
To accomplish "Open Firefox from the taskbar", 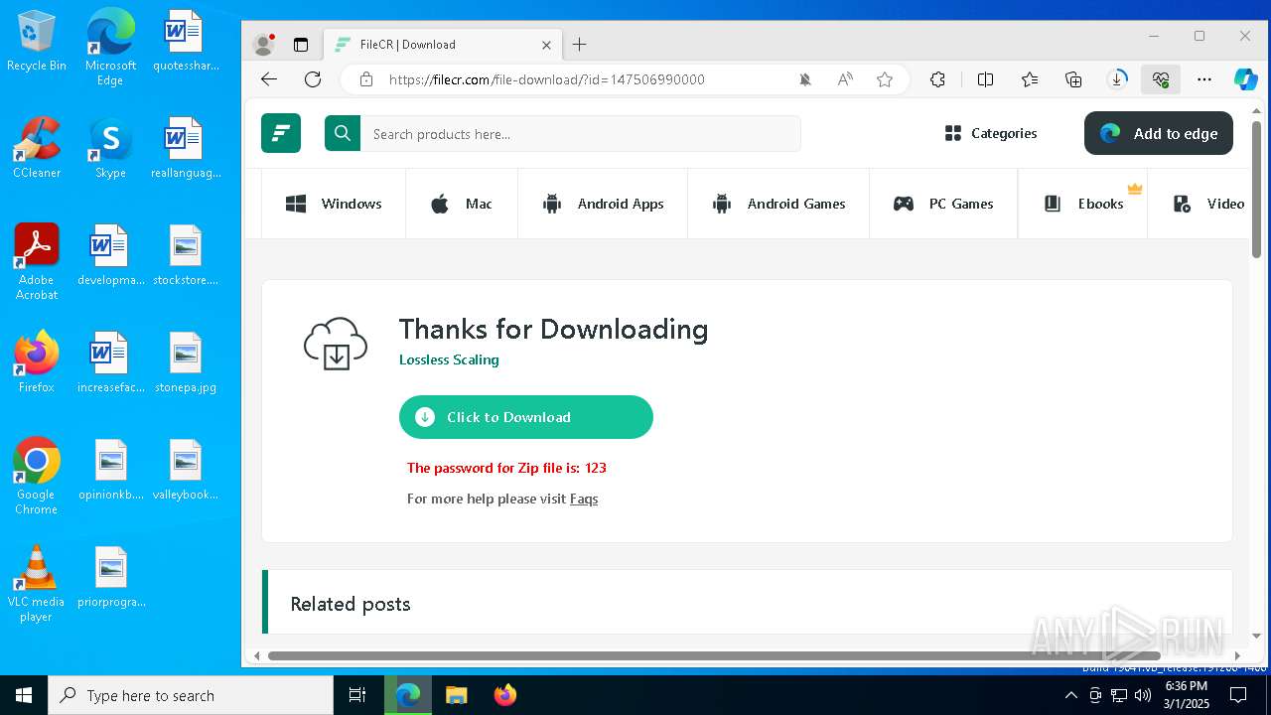I will click(505, 695).
